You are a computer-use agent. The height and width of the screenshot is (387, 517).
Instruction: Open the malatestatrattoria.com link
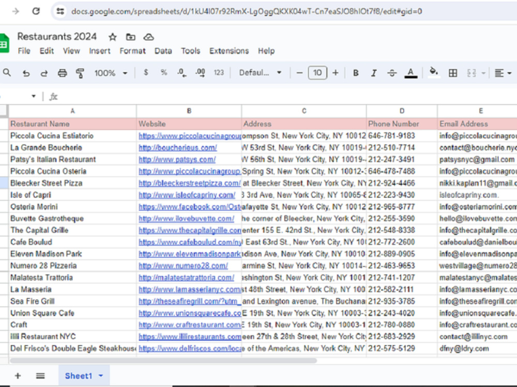pyautogui.click(x=186, y=278)
